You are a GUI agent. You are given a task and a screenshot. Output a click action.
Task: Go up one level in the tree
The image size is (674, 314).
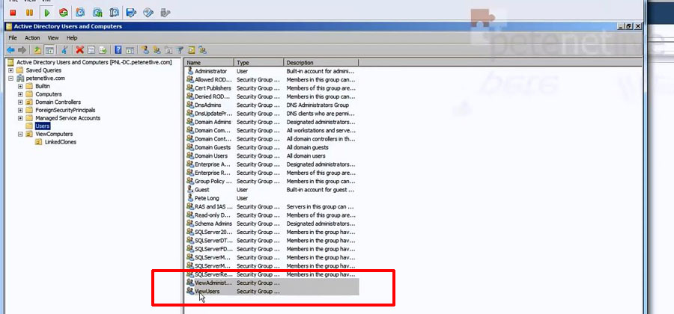pos(37,50)
